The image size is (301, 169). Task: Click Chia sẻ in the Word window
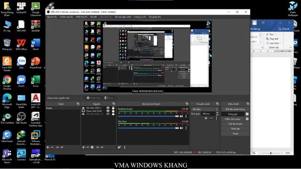[284, 29]
